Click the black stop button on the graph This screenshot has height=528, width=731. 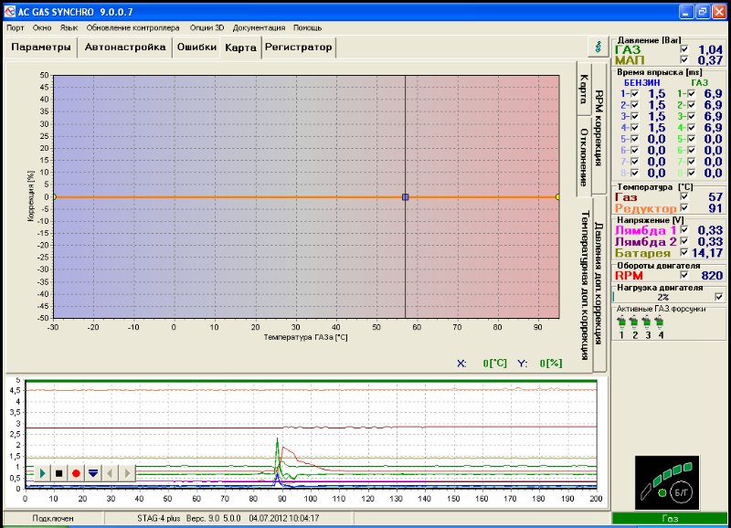[x=58, y=473]
